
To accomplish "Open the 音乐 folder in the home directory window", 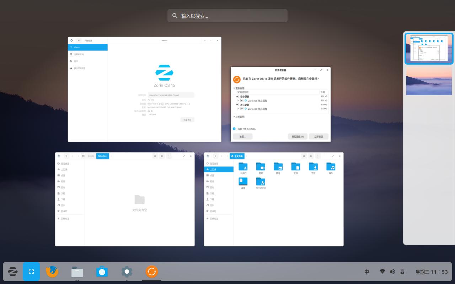I will tap(331, 167).
